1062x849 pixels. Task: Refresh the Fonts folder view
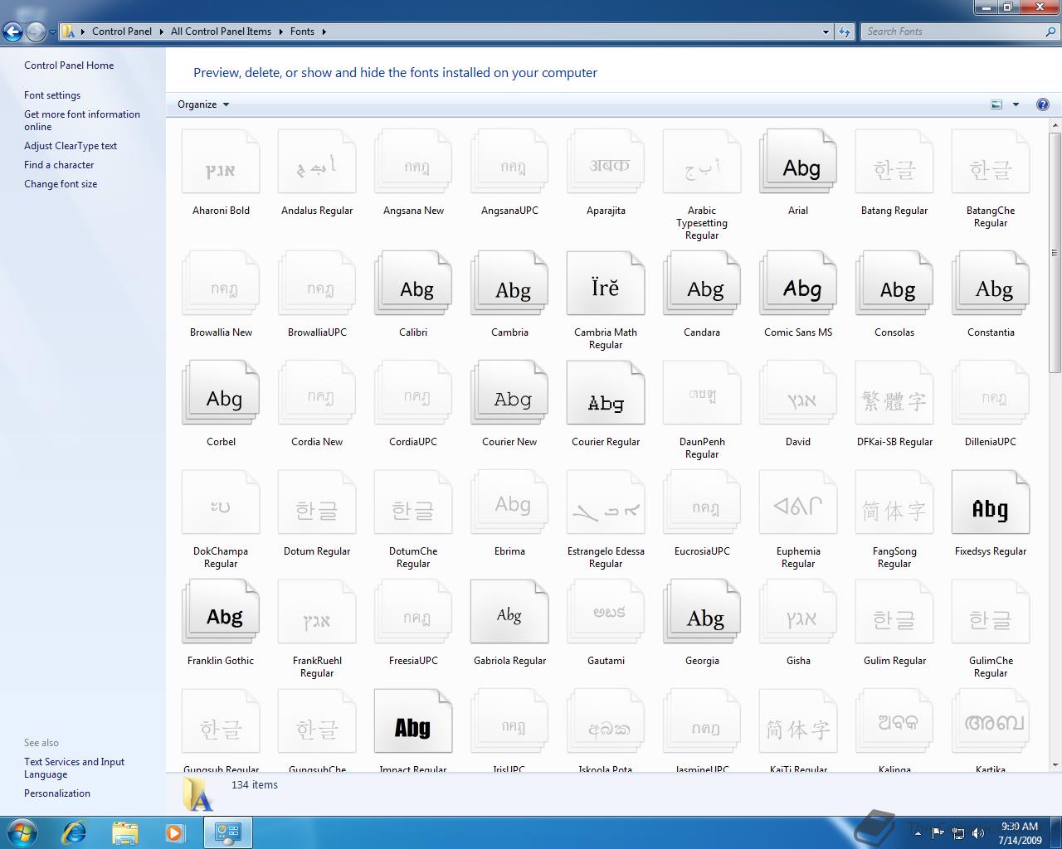click(845, 32)
